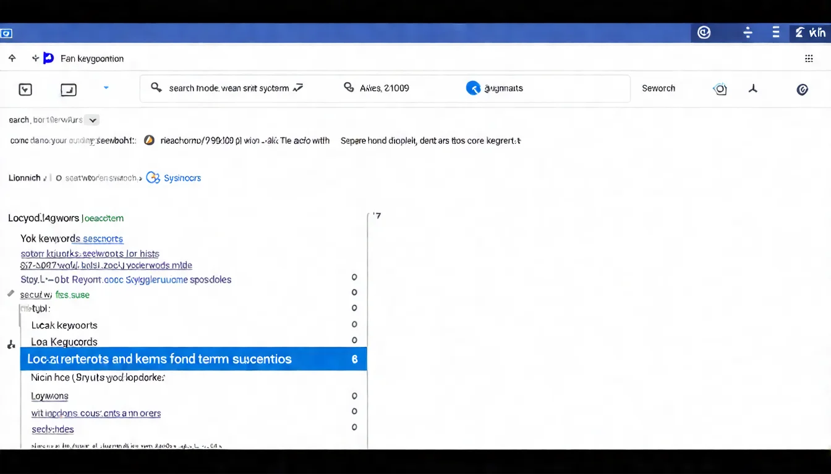Image resolution: width=831 pixels, height=474 pixels.
Task: Select highlighted 'Loc-at rerterots and kems' row
Action: [193, 359]
